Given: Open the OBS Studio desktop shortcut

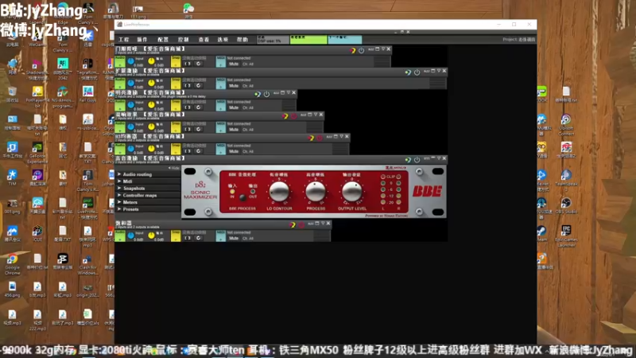Looking at the screenshot, I should point(566,205).
